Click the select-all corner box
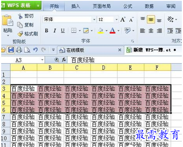Image resolution: width=183 pixels, height=147 pixels. pos(6,67)
